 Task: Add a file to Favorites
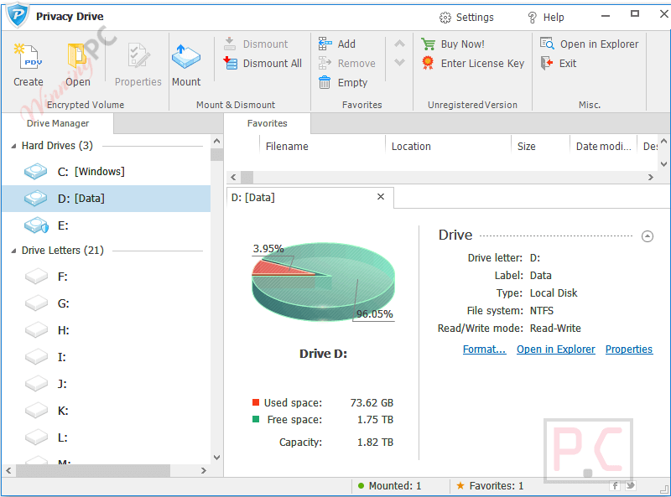click(x=337, y=44)
